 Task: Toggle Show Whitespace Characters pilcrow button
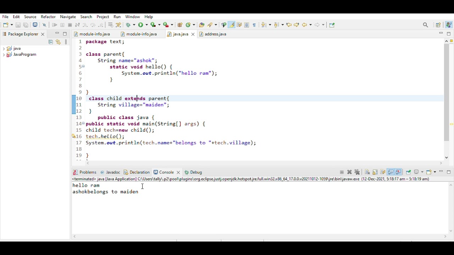[254, 25]
